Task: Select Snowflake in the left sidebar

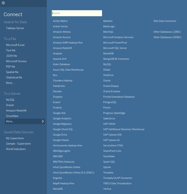Action: [12, 116]
